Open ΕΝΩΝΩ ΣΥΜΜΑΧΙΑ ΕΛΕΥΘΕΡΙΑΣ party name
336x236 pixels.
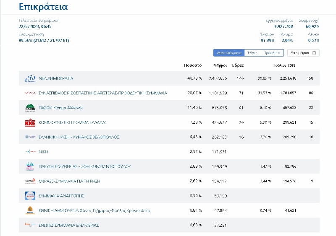(x=68, y=225)
